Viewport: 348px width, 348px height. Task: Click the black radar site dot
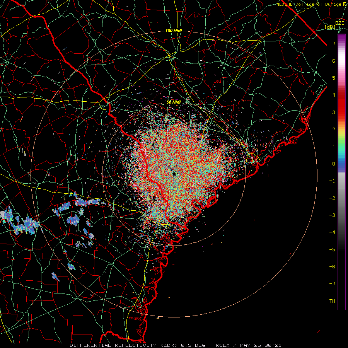[174, 174]
